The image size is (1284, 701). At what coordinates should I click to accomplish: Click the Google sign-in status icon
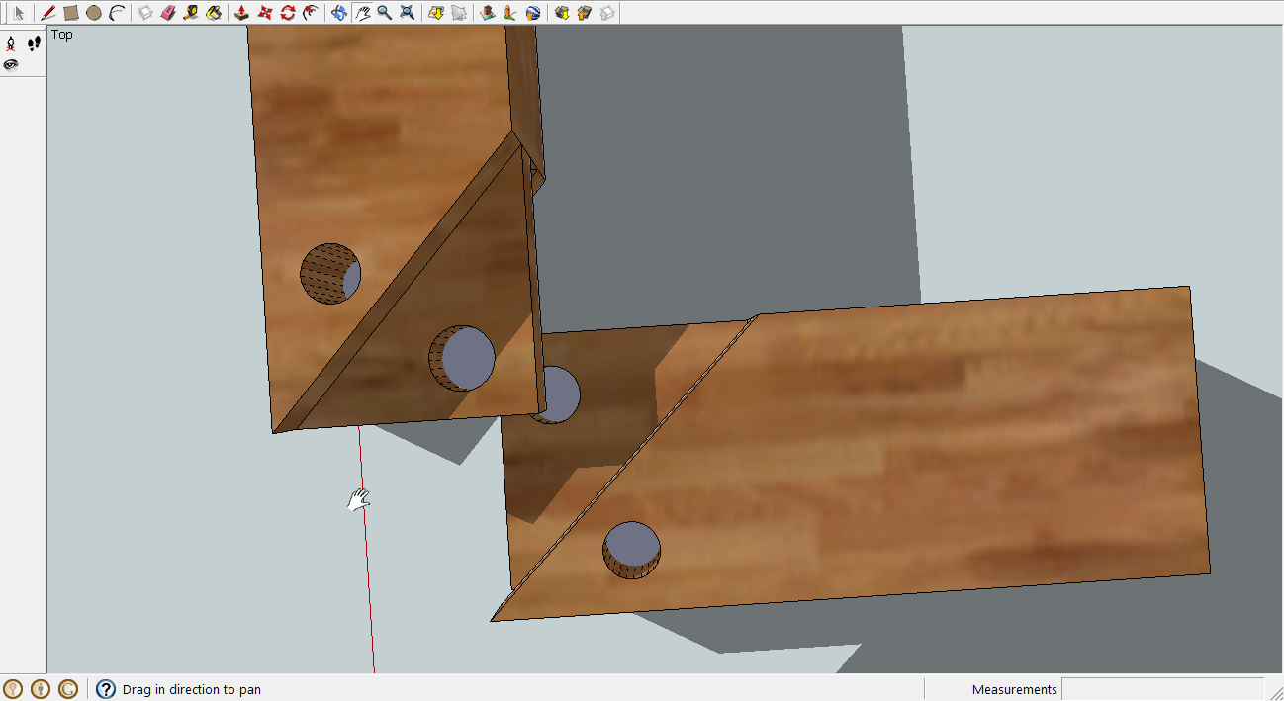[x=68, y=689]
